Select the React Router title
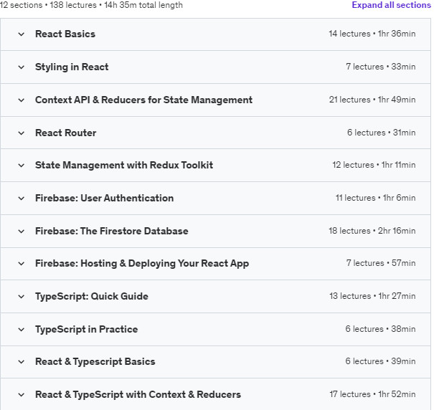Viewport: 434px width, 410px height. (65, 133)
